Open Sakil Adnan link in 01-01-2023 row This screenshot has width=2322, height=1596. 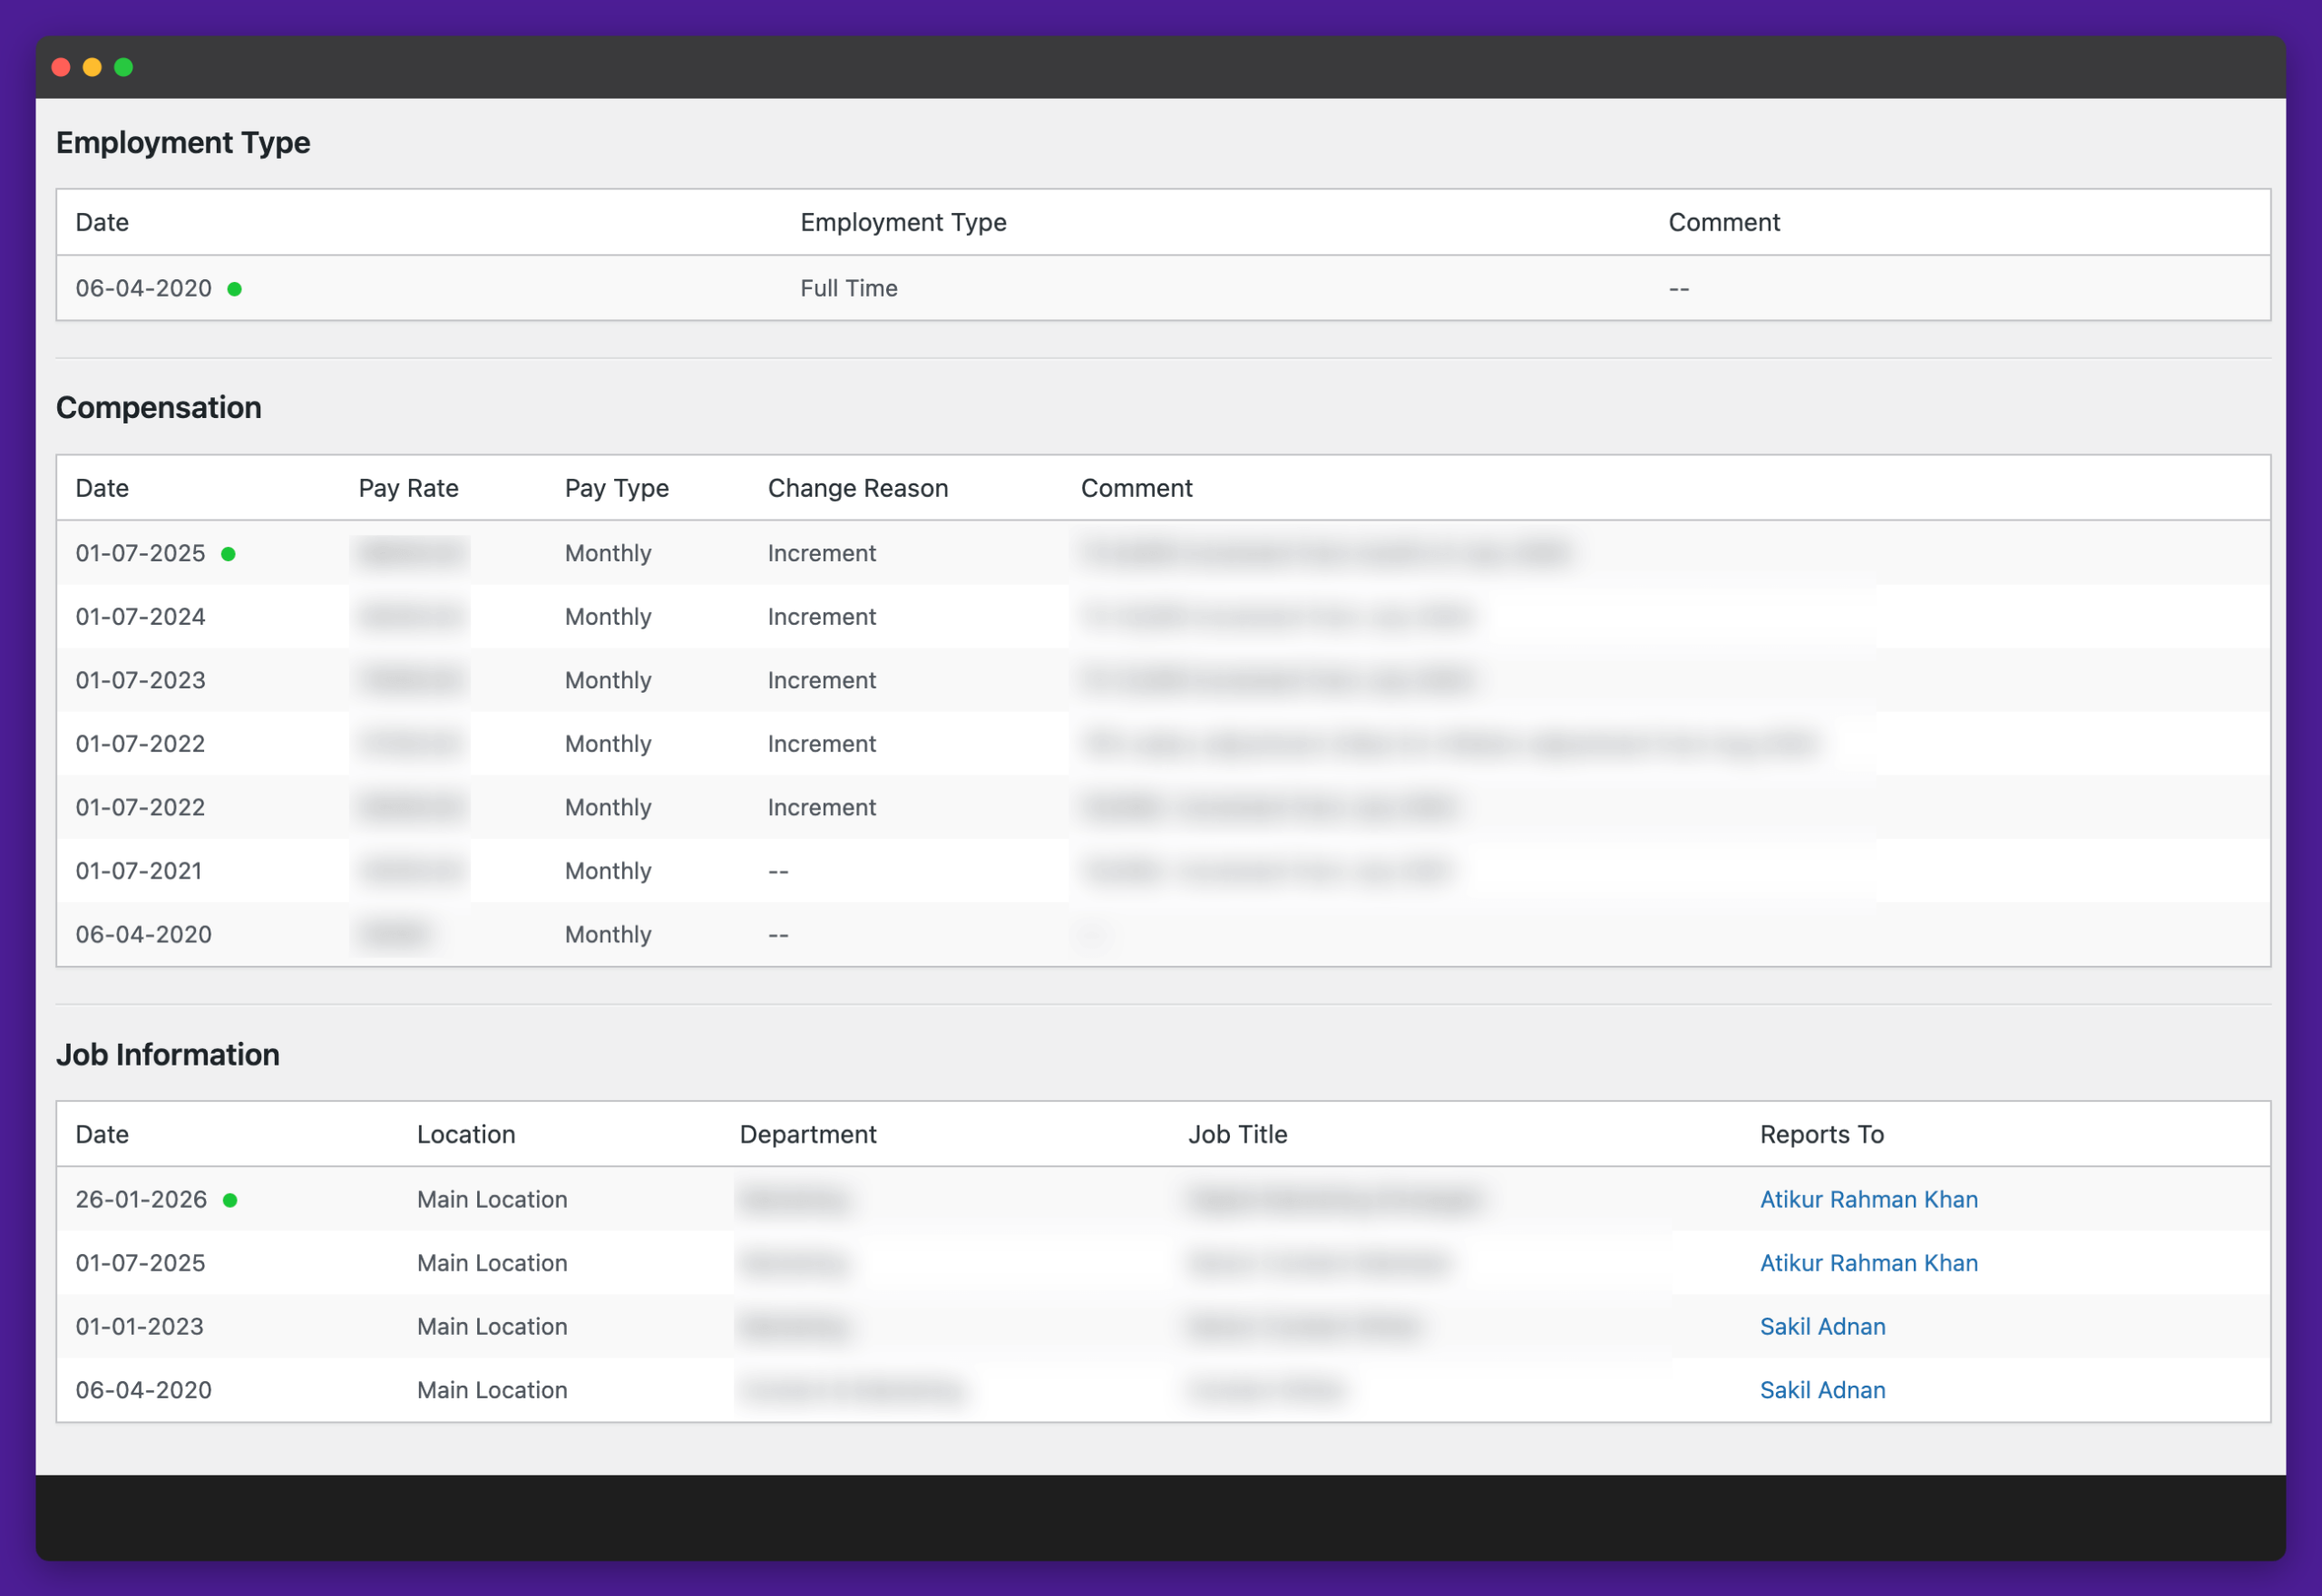pos(1822,1326)
